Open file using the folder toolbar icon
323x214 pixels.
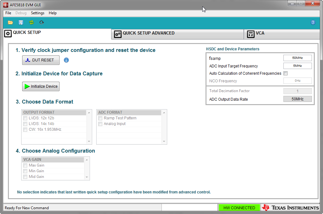[x=10, y=22]
